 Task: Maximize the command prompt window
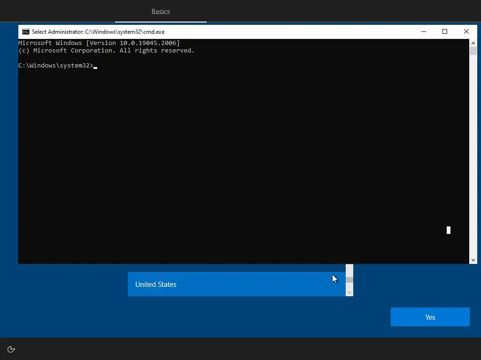445,31
